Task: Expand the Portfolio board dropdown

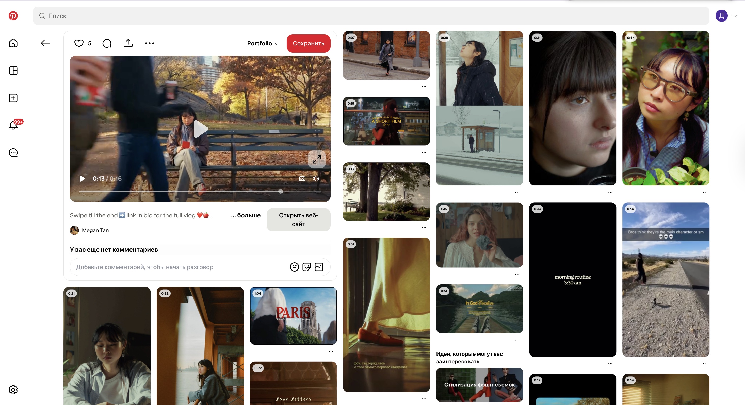Action: point(263,43)
